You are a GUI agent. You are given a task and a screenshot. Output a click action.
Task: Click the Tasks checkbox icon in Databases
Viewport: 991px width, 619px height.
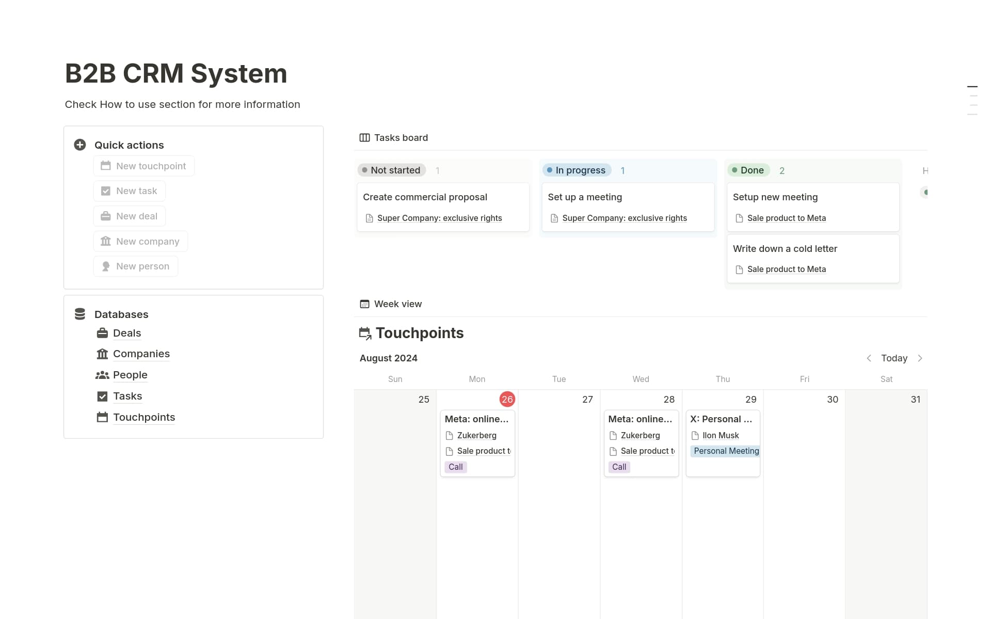click(102, 396)
